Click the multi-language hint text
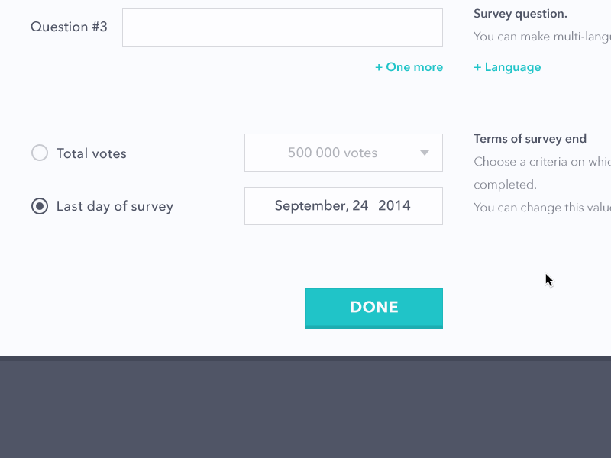 click(x=541, y=36)
